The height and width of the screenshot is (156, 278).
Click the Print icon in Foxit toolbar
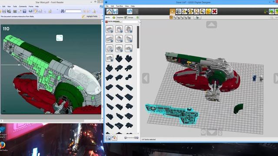pos(15,11)
